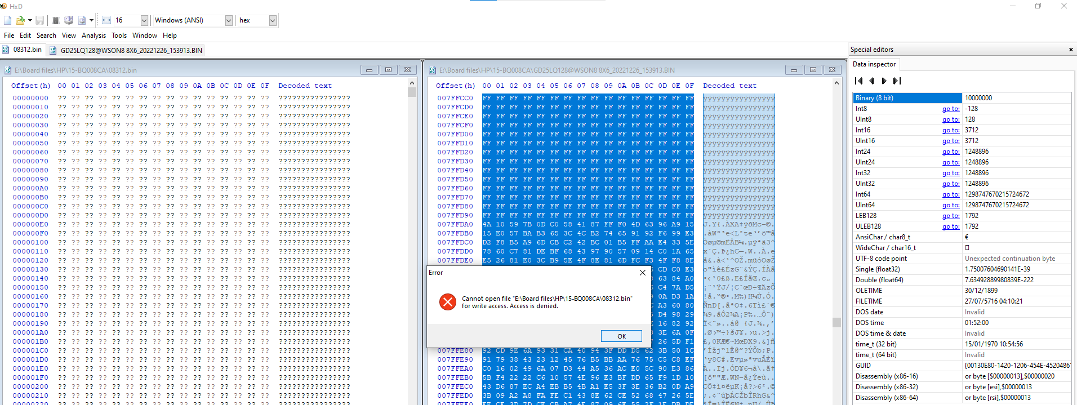This screenshot has height=405, width=1077.
Task: Close the Special editors panel
Action: click(1071, 50)
